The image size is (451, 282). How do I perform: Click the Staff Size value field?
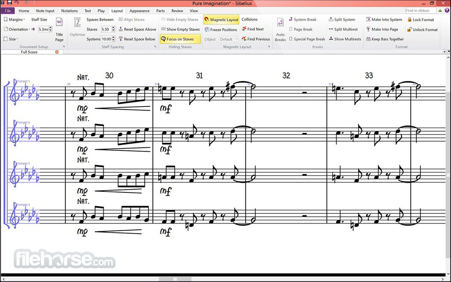(43, 29)
